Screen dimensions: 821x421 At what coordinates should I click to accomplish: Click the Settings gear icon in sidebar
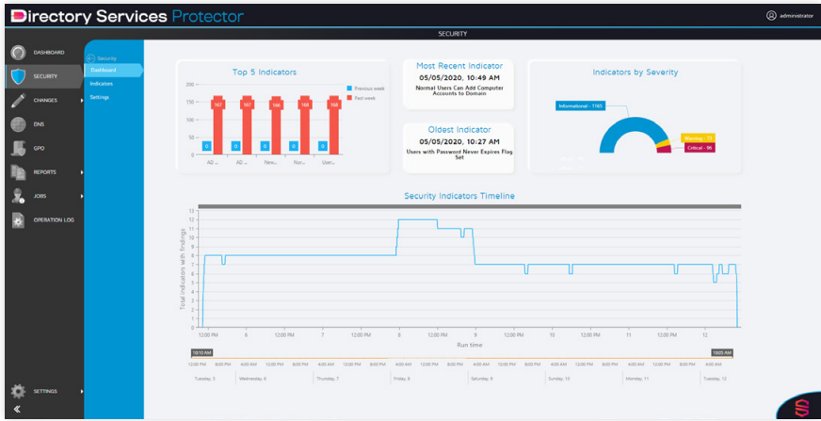(18, 391)
